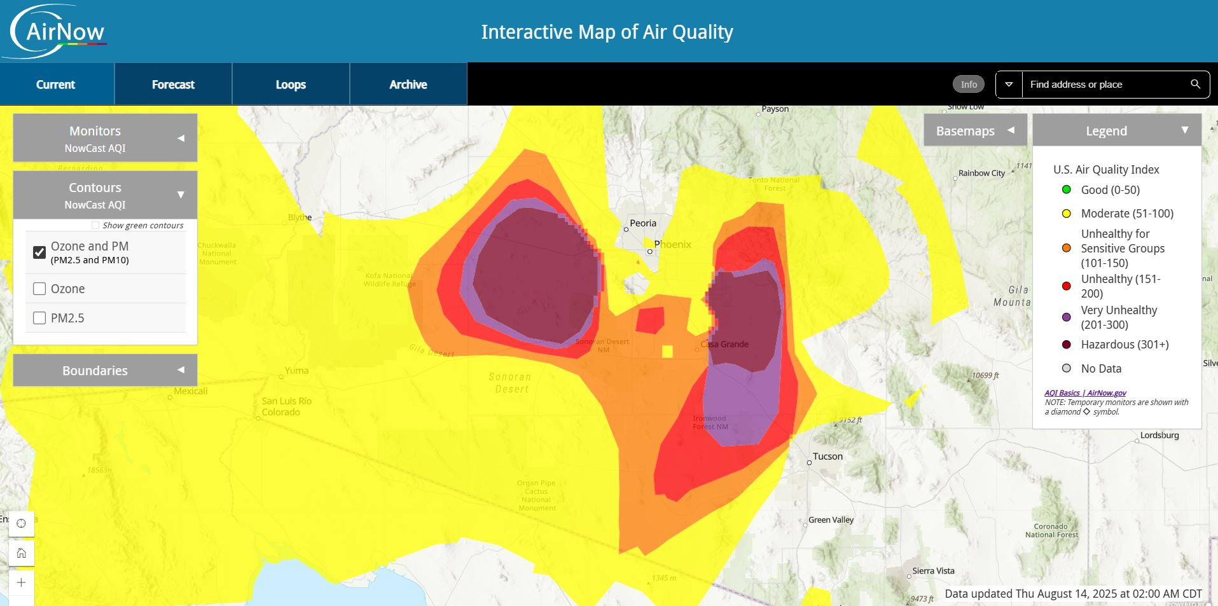This screenshot has height=606, width=1218.
Task: Click the Rainbow City label
Action: pos(981,173)
